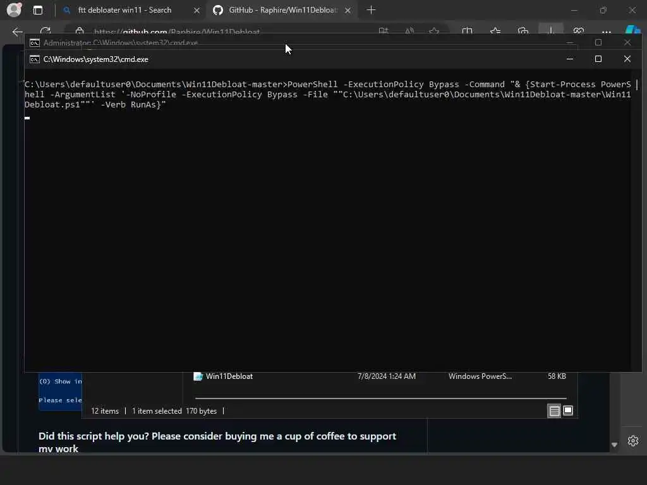Close the ftt debloater win11 Search tab
This screenshot has height=485, width=647.
(x=197, y=10)
